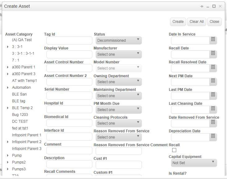Select Infopoint Parent 1 category
Screen dimensions: 227x179
[x=27, y=135]
